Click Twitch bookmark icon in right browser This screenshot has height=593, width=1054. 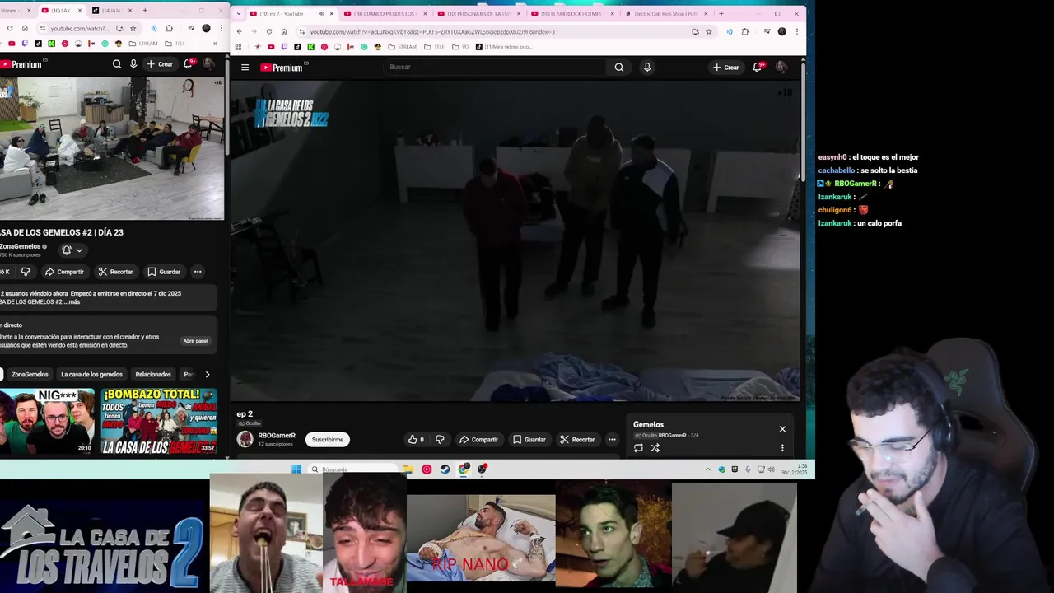tap(284, 47)
